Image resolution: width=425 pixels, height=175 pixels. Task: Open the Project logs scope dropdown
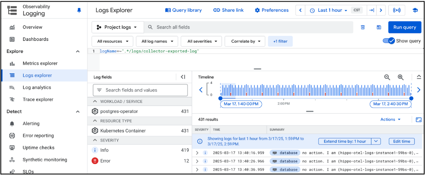[117, 27]
